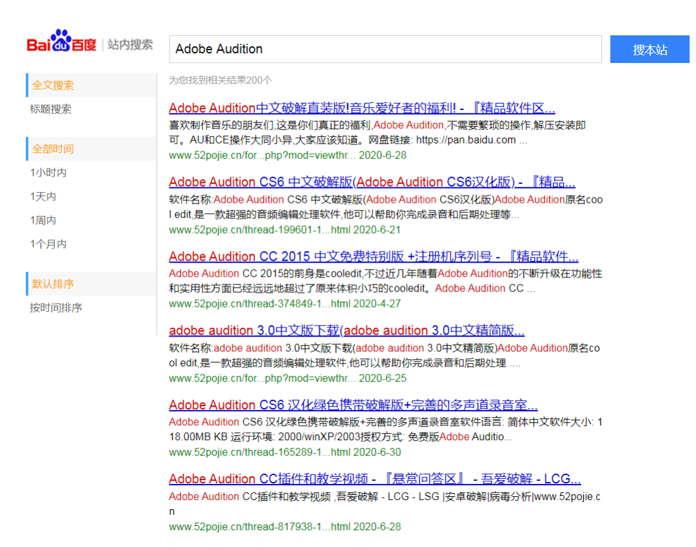Open Adobe Audition CS6 中文破解版 result
The height and width of the screenshot is (547, 696).
tap(372, 181)
